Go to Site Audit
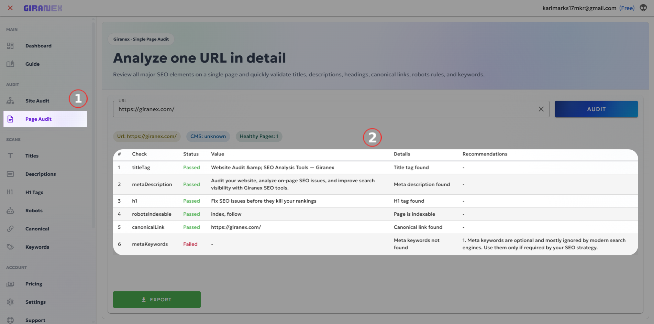 click(x=45, y=101)
